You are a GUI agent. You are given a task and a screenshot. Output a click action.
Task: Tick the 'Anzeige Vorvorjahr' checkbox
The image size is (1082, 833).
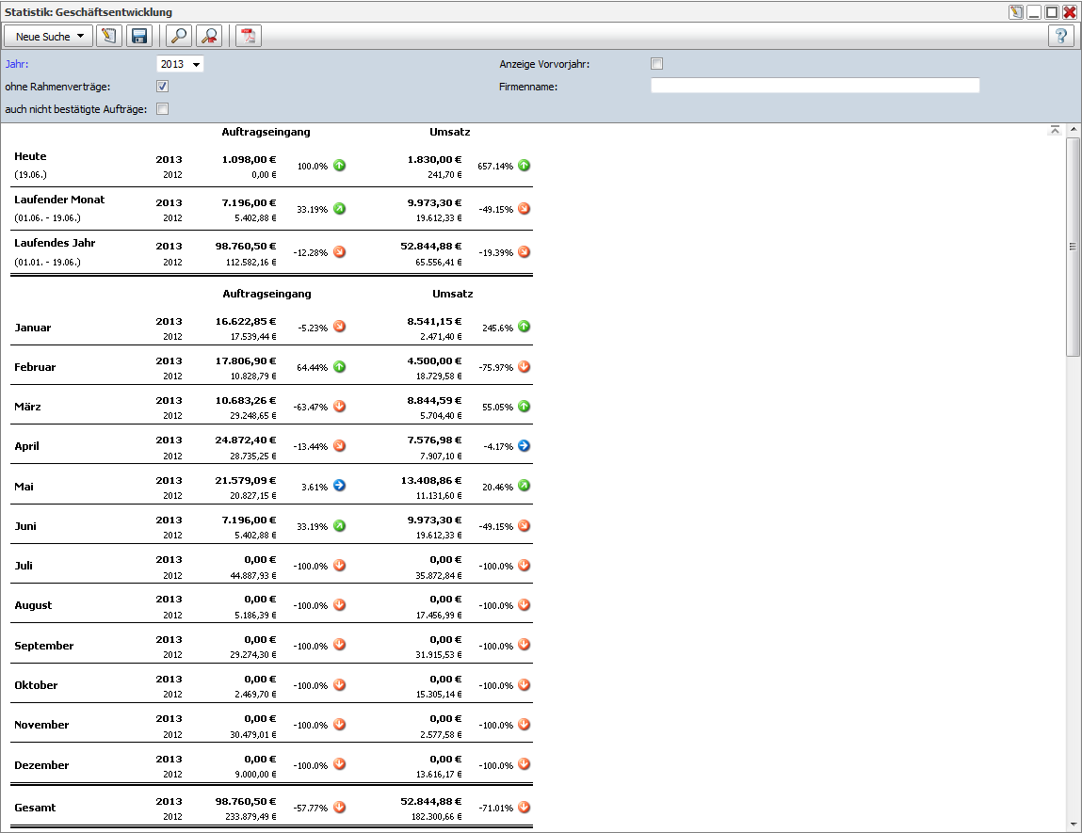657,64
